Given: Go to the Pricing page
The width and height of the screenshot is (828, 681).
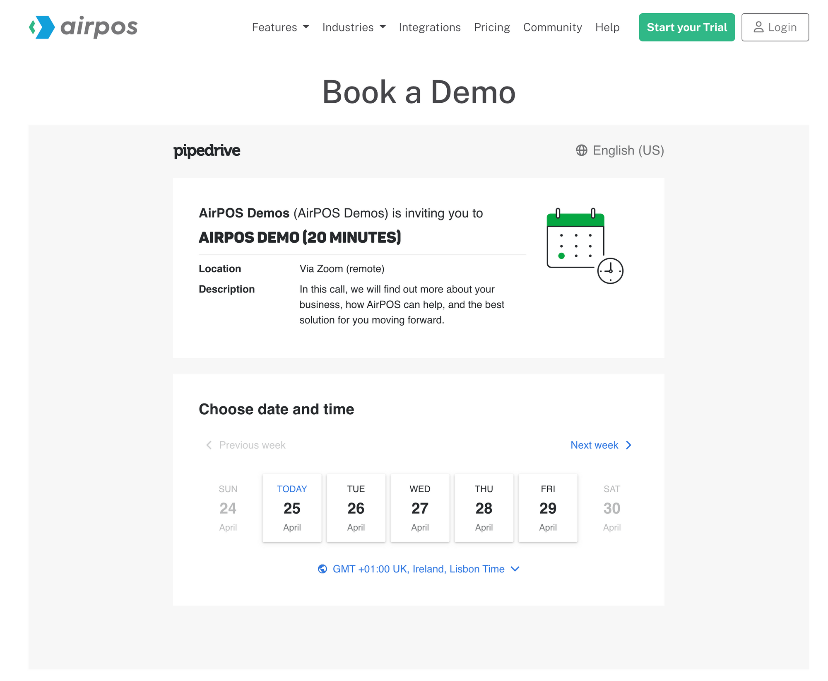Looking at the screenshot, I should 491,27.
